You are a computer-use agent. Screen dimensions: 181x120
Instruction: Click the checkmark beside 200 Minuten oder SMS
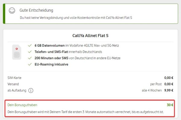[30, 58]
